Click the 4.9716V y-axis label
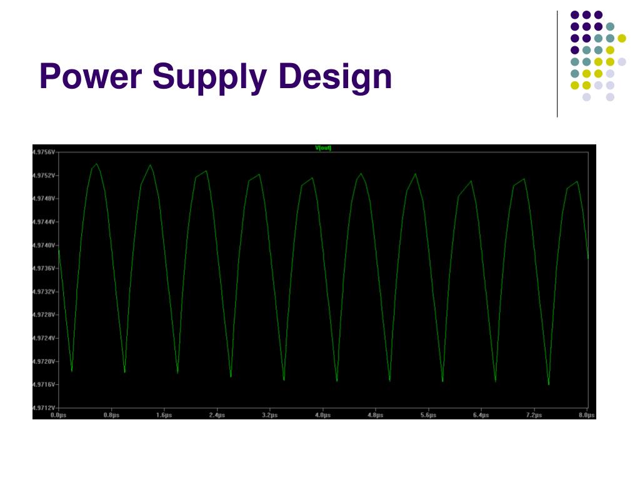Image resolution: width=640 pixels, height=480 pixels. tap(44, 384)
